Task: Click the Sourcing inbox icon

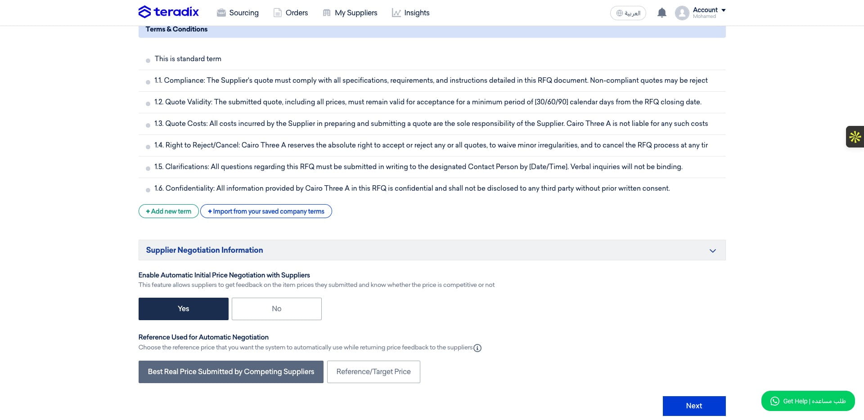Action: pos(221,13)
